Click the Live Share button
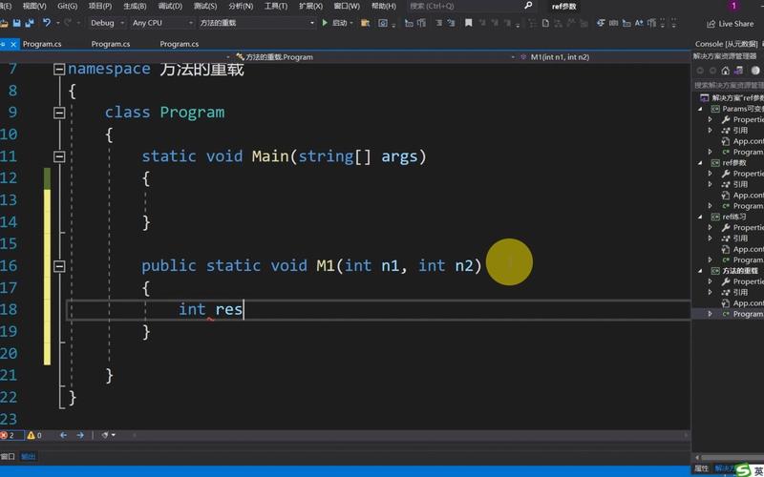 730,23
